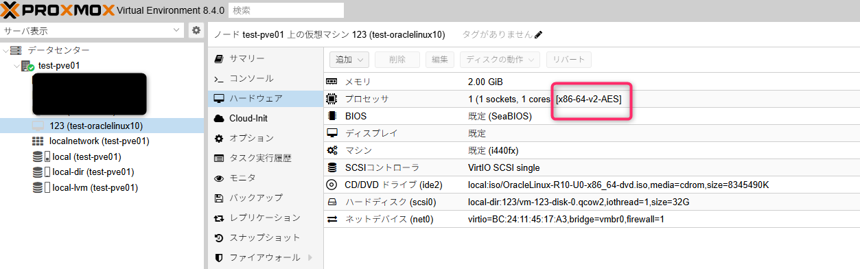Click the Memory chip icon
Viewport: 860px width, 269px height.
(332, 82)
